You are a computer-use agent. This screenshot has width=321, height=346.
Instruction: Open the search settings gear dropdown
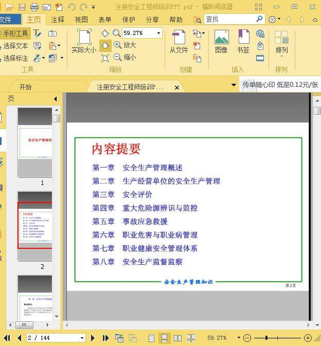click(274, 20)
